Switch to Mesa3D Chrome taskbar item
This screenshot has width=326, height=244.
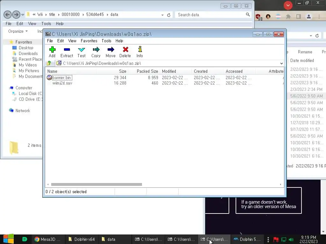[x=48, y=239]
